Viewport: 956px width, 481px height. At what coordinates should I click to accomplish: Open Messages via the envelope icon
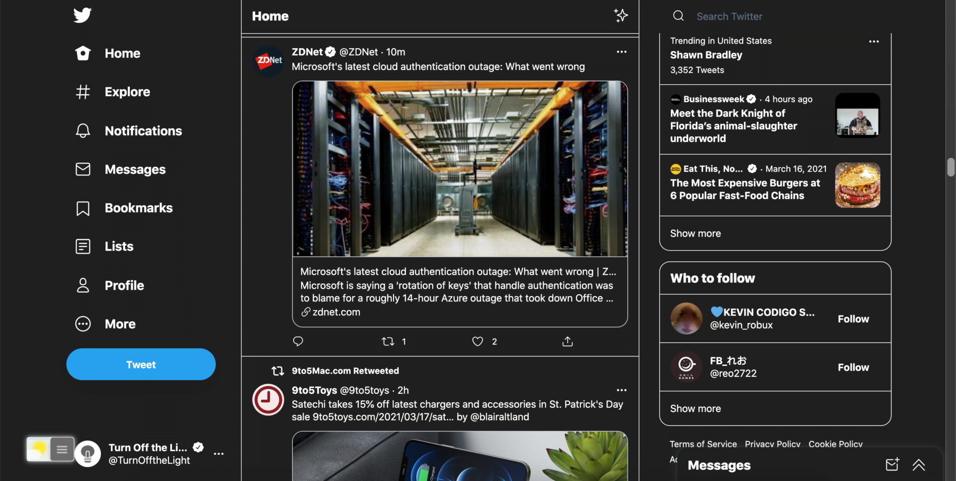(83, 169)
